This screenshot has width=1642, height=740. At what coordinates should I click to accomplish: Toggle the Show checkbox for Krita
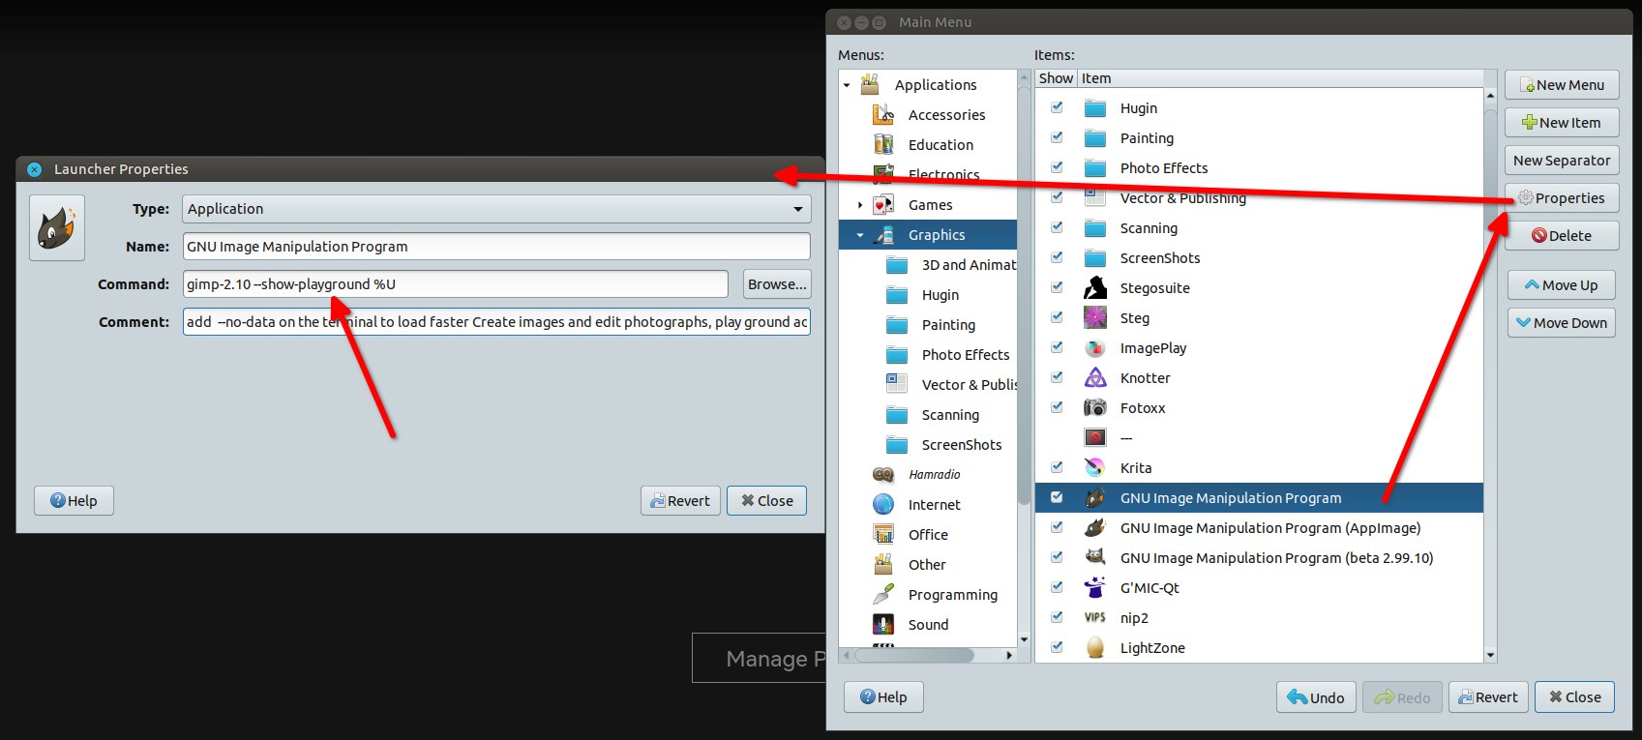pos(1057,467)
